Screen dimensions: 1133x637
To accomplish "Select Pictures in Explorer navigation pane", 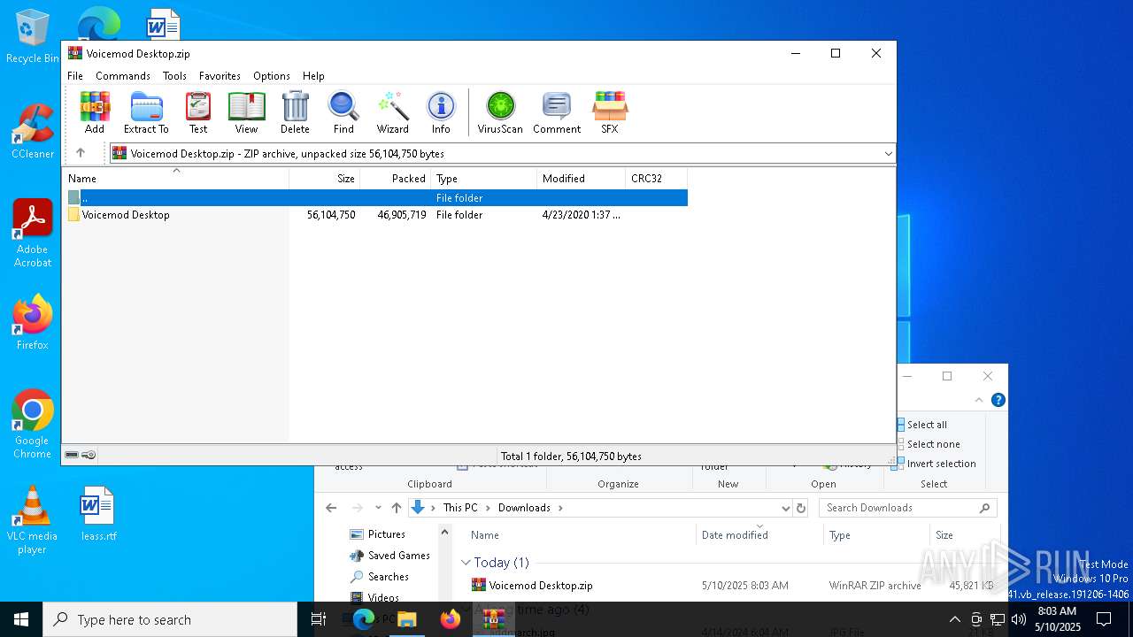I will pos(378,534).
